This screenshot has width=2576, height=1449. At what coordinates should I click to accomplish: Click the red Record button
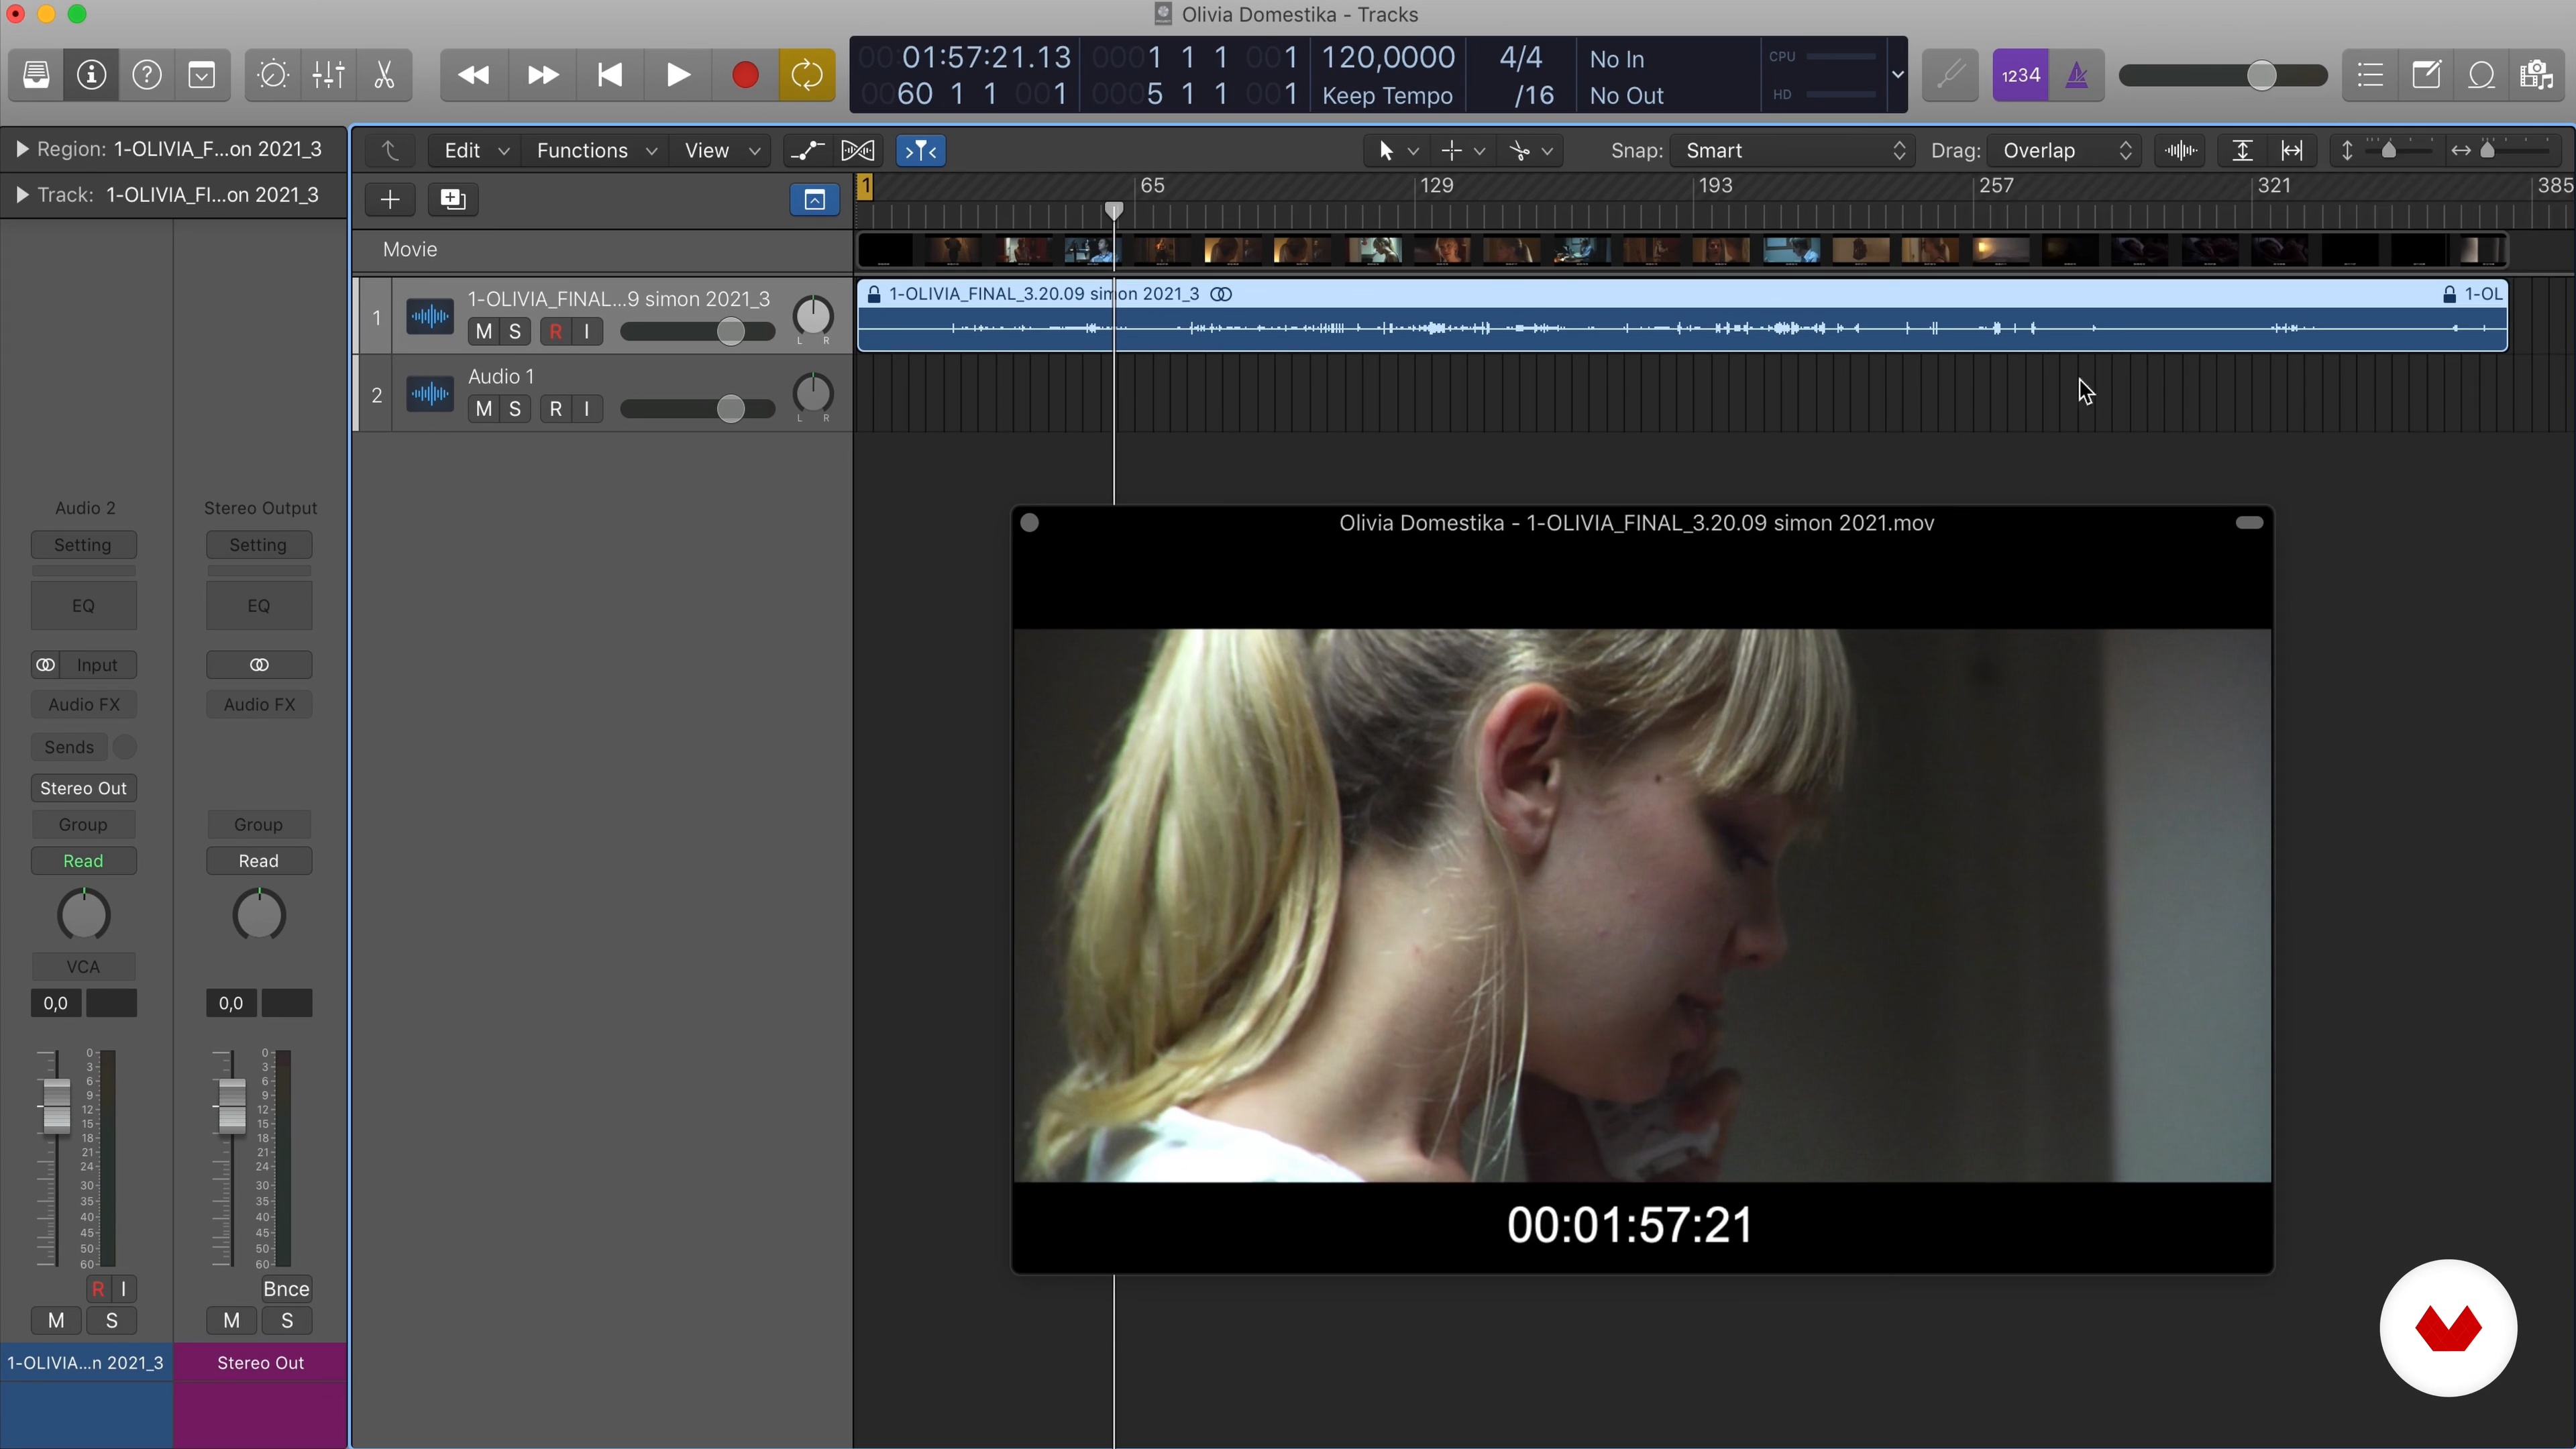745,75
